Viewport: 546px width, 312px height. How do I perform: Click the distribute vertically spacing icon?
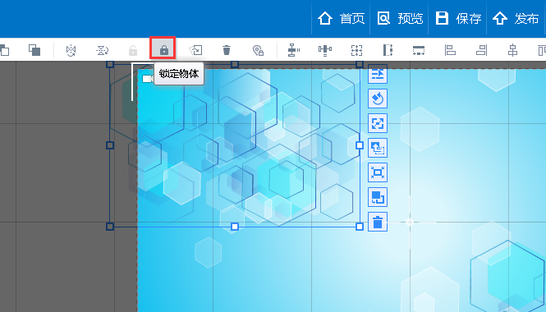pos(294,50)
